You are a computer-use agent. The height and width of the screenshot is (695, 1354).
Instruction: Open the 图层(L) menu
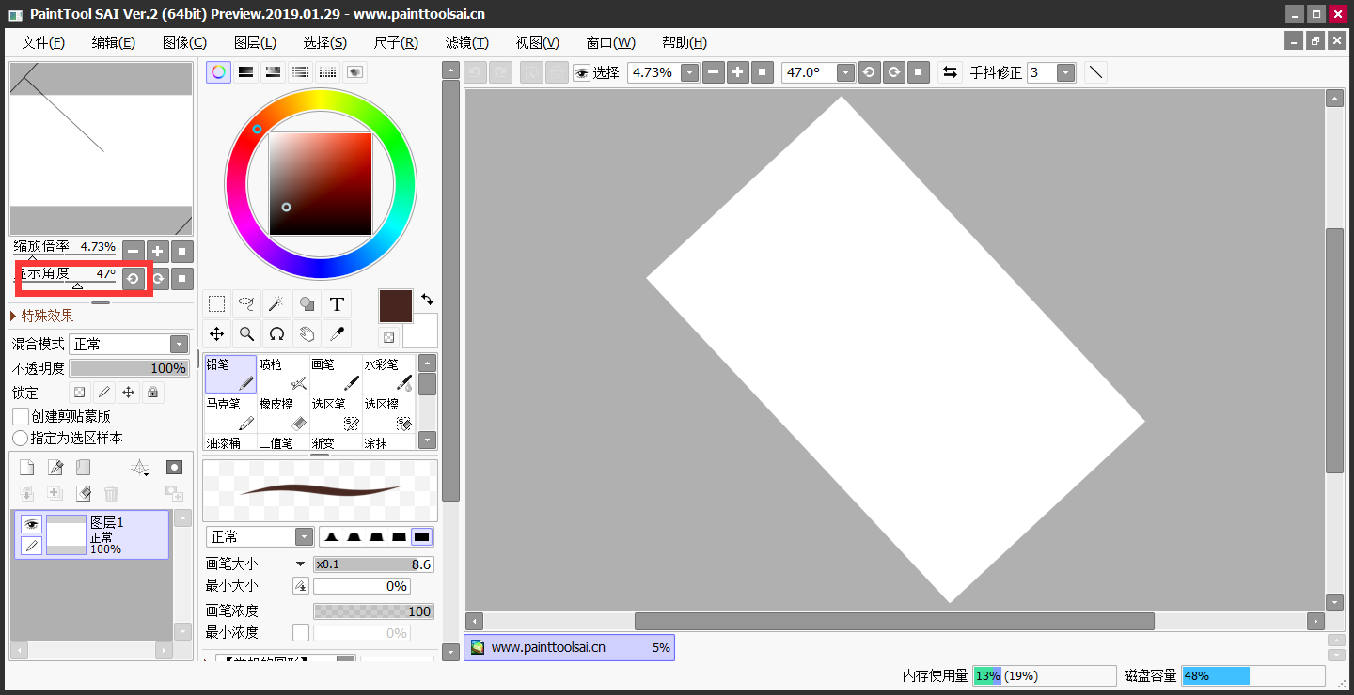click(x=255, y=42)
